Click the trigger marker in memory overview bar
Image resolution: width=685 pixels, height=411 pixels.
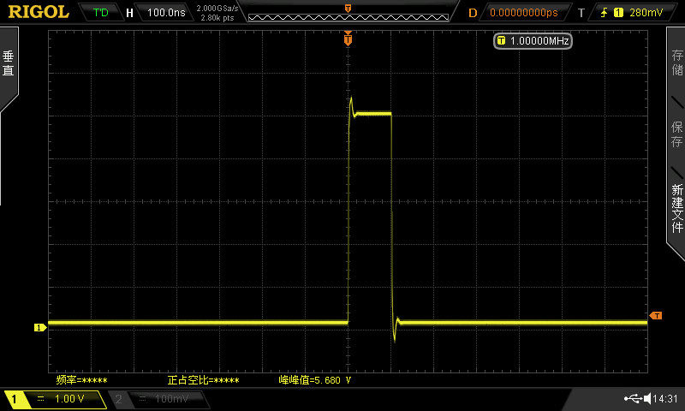[x=348, y=9]
